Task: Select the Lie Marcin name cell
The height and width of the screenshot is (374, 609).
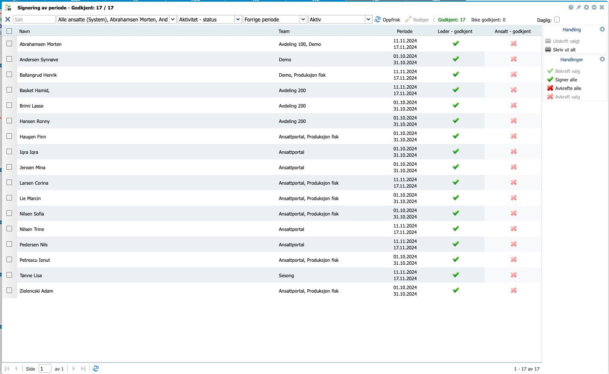Action: pyautogui.click(x=30, y=198)
